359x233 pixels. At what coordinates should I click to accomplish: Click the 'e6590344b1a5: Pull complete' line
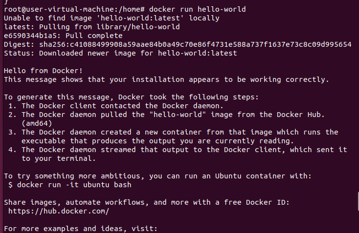pyautogui.click(x=63, y=36)
